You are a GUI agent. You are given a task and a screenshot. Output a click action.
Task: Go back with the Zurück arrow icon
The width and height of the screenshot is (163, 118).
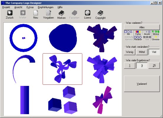10,13
